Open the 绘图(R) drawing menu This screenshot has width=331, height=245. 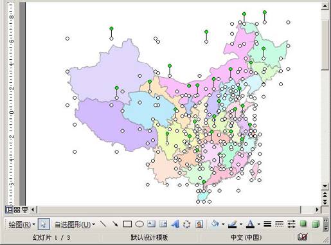22,224
